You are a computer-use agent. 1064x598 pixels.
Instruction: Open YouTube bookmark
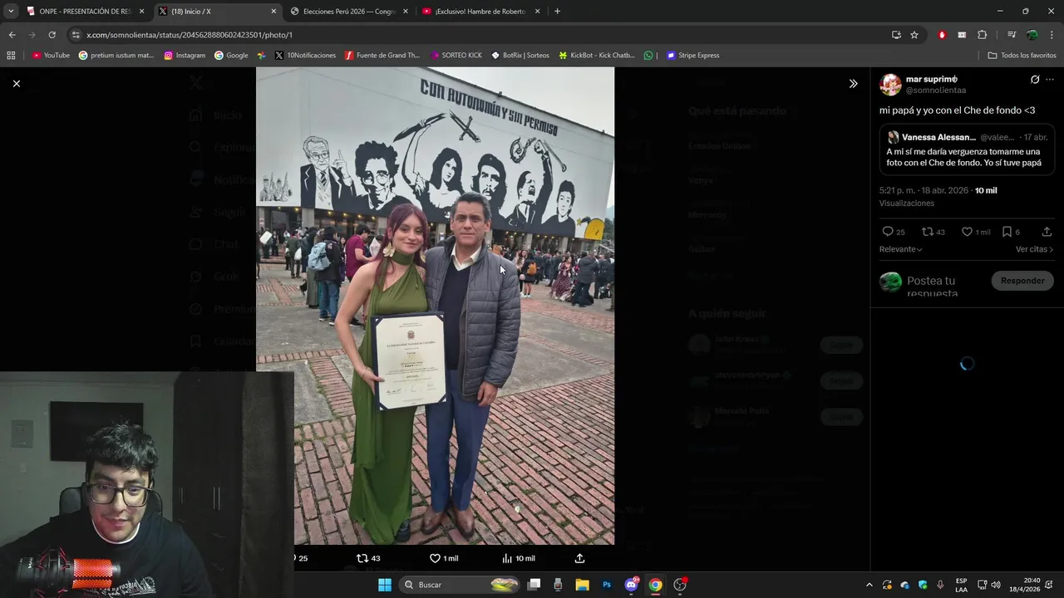(x=51, y=56)
